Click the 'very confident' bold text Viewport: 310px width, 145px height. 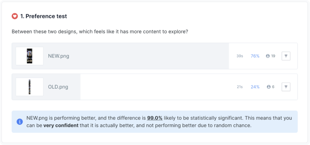click(61, 125)
